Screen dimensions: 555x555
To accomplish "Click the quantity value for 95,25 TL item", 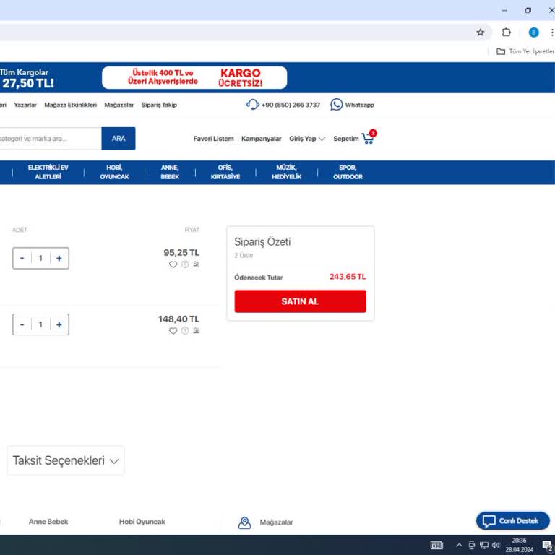I will click(40, 259).
